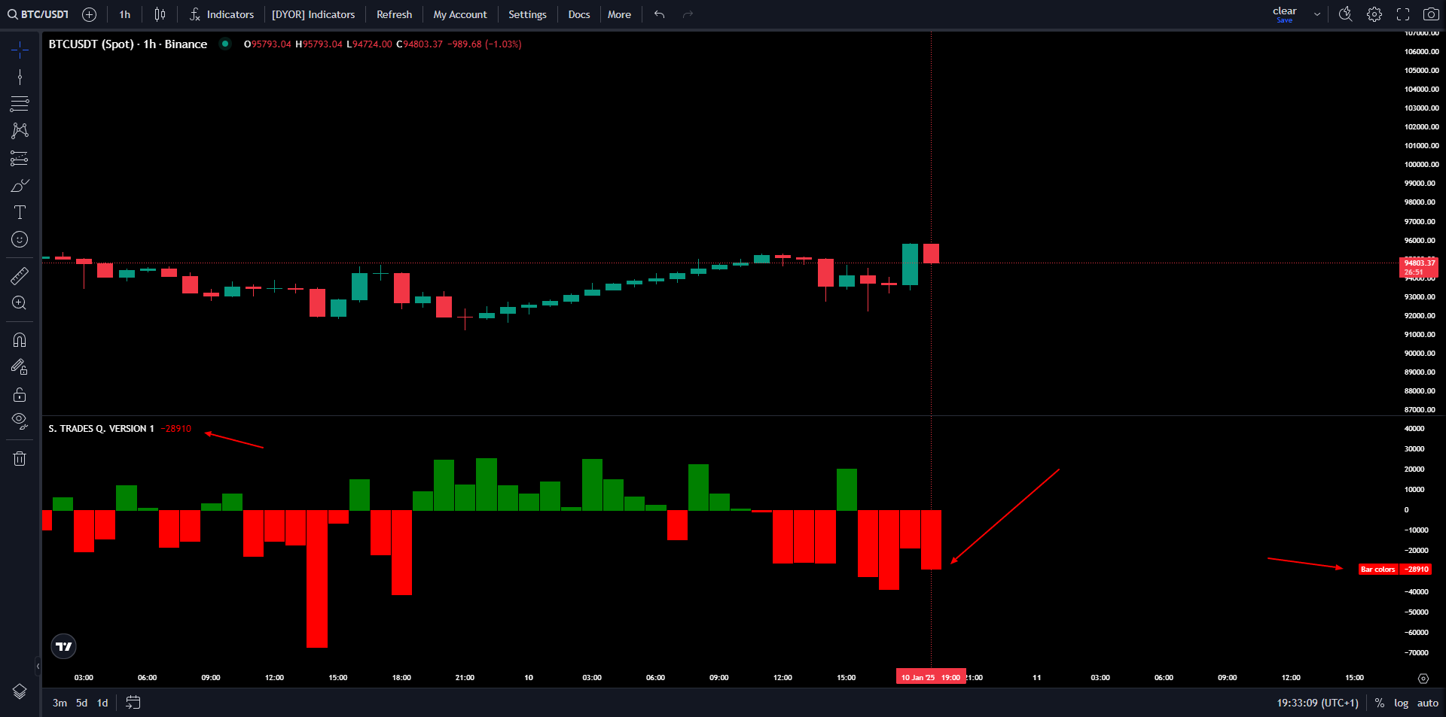The height and width of the screenshot is (717, 1446).
Task: Open the More menu
Action: click(x=619, y=14)
